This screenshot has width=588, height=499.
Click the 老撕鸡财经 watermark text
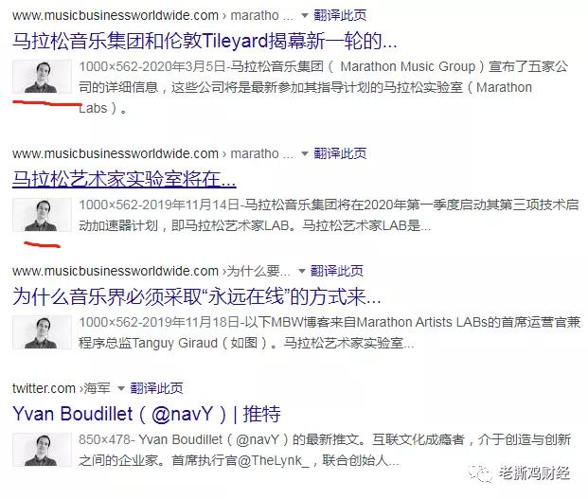[535, 473]
